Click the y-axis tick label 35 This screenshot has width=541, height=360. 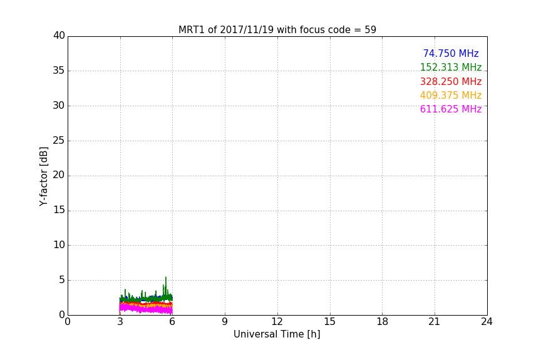(x=59, y=71)
